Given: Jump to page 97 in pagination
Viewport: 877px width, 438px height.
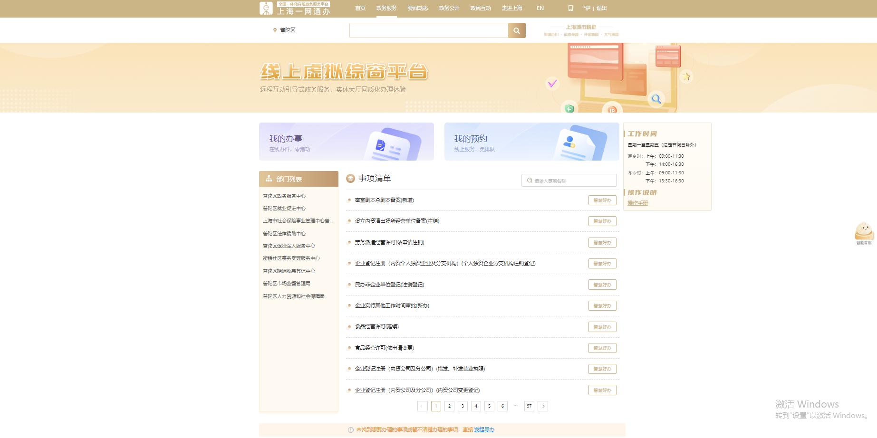Looking at the screenshot, I should pyautogui.click(x=529, y=406).
